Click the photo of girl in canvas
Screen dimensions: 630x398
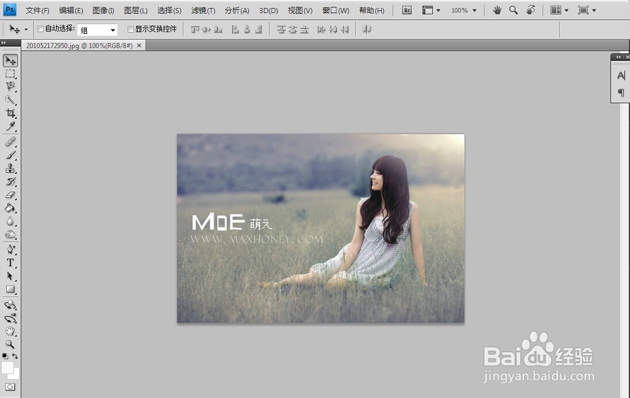(321, 228)
